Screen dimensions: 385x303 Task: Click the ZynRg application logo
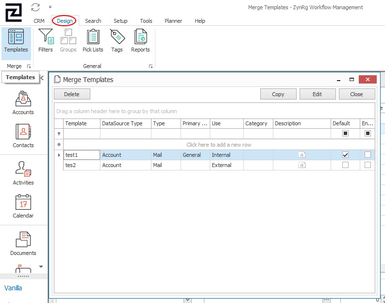tap(14, 13)
